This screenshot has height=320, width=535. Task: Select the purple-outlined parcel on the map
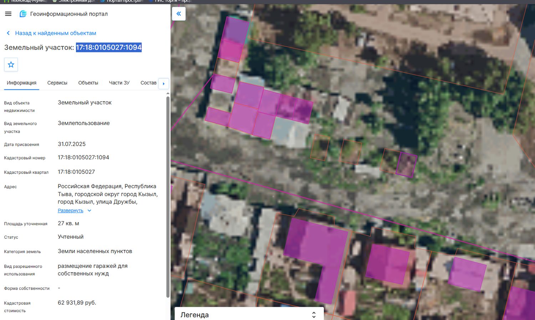[x=407, y=164]
